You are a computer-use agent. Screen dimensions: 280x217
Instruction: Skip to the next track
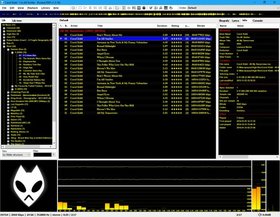[100, 8]
